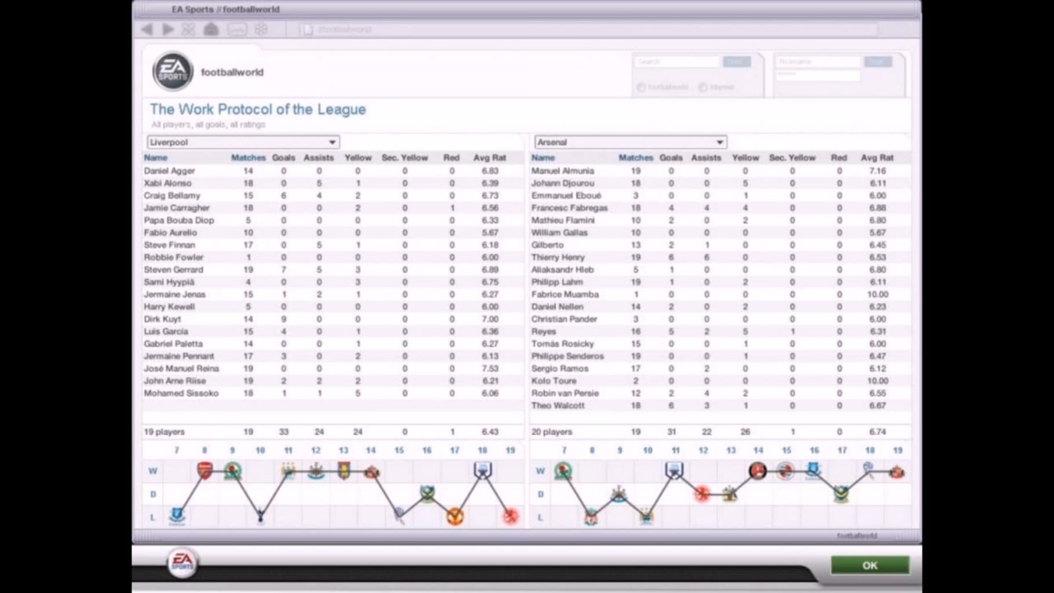Click the browser back arrow icon
The image size is (1054, 593).
point(147,29)
